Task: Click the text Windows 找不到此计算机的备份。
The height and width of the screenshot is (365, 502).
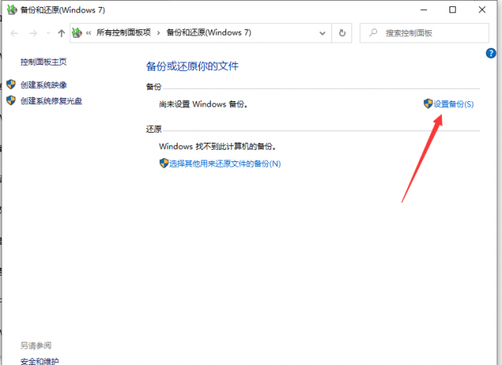Action: [x=218, y=147]
